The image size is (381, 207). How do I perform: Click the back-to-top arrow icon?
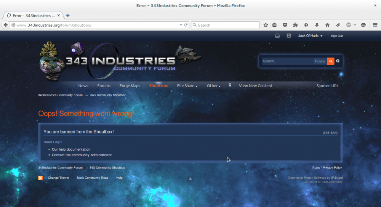[x=190, y=179]
